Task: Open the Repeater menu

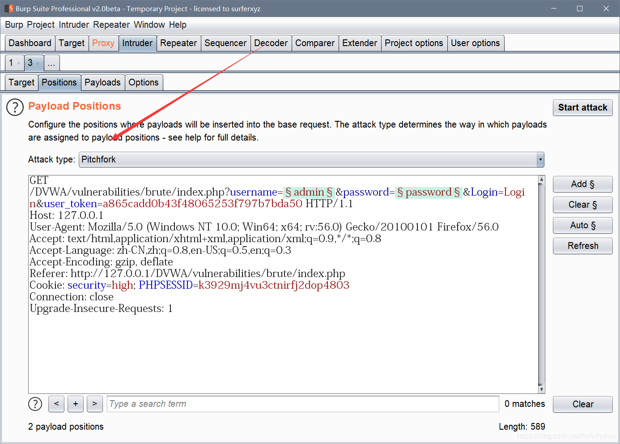Action: click(x=111, y=25)
